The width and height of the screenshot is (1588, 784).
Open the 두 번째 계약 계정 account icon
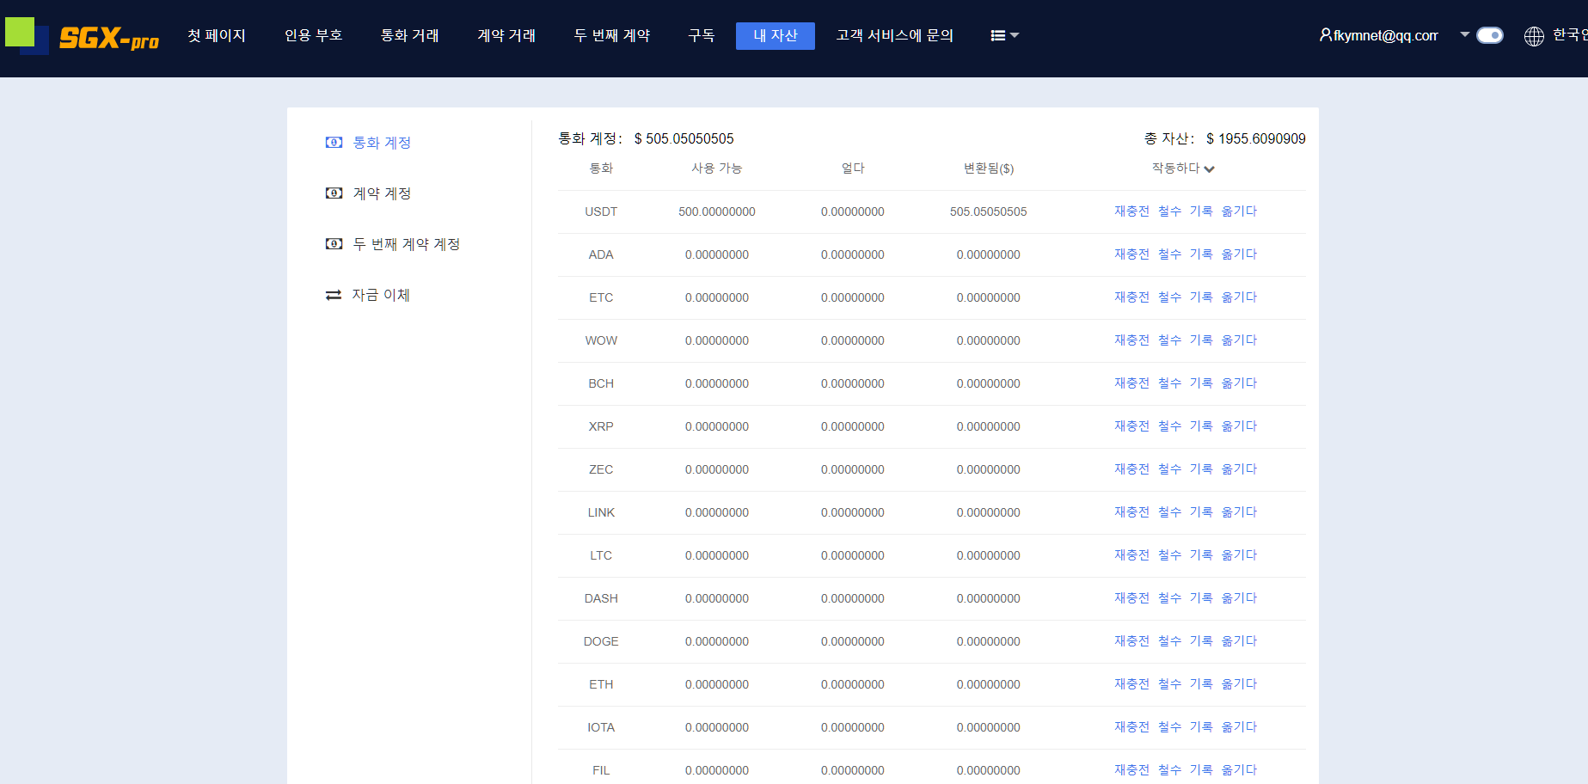tap(334, 244)
